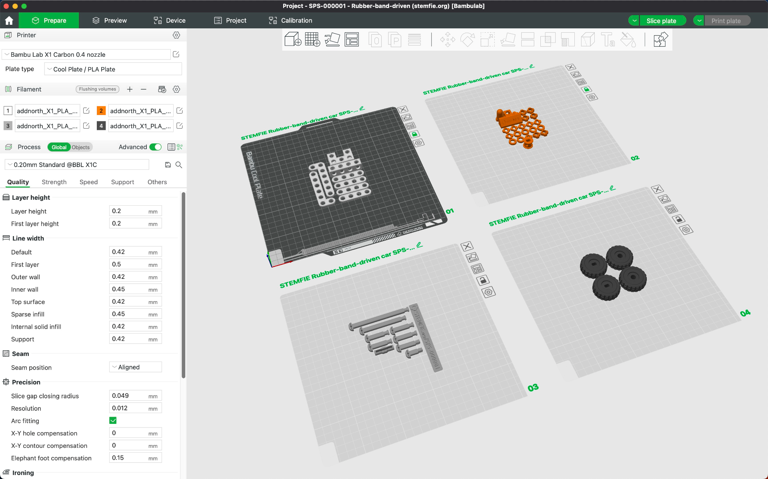Click the Slice plate button

pyautogui.click(x=661, y=21)
